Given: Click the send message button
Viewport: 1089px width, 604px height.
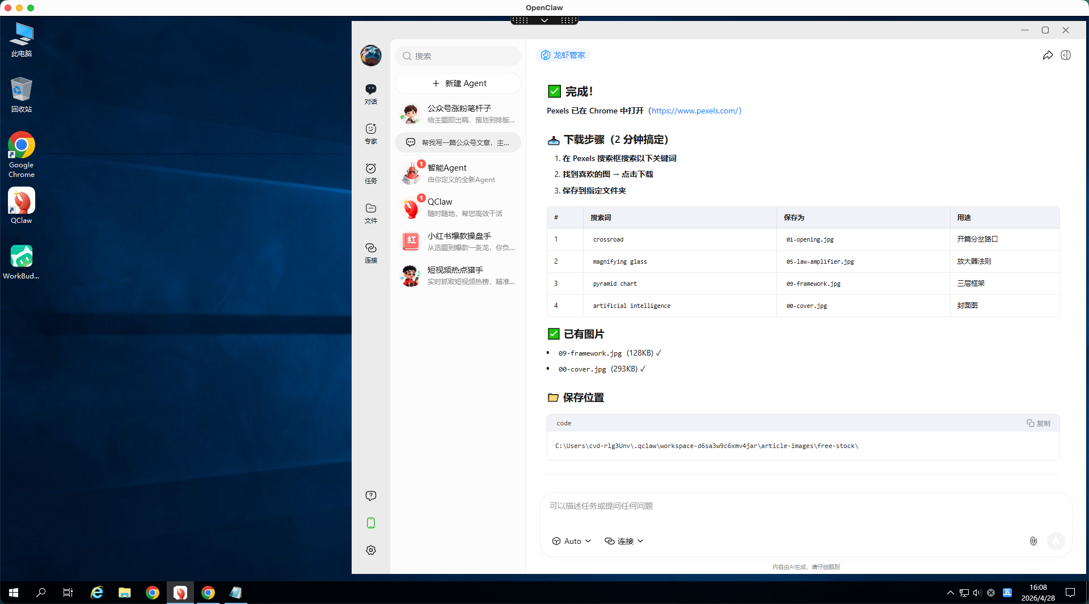Looking at the screenshot, I should [1056, 541].
